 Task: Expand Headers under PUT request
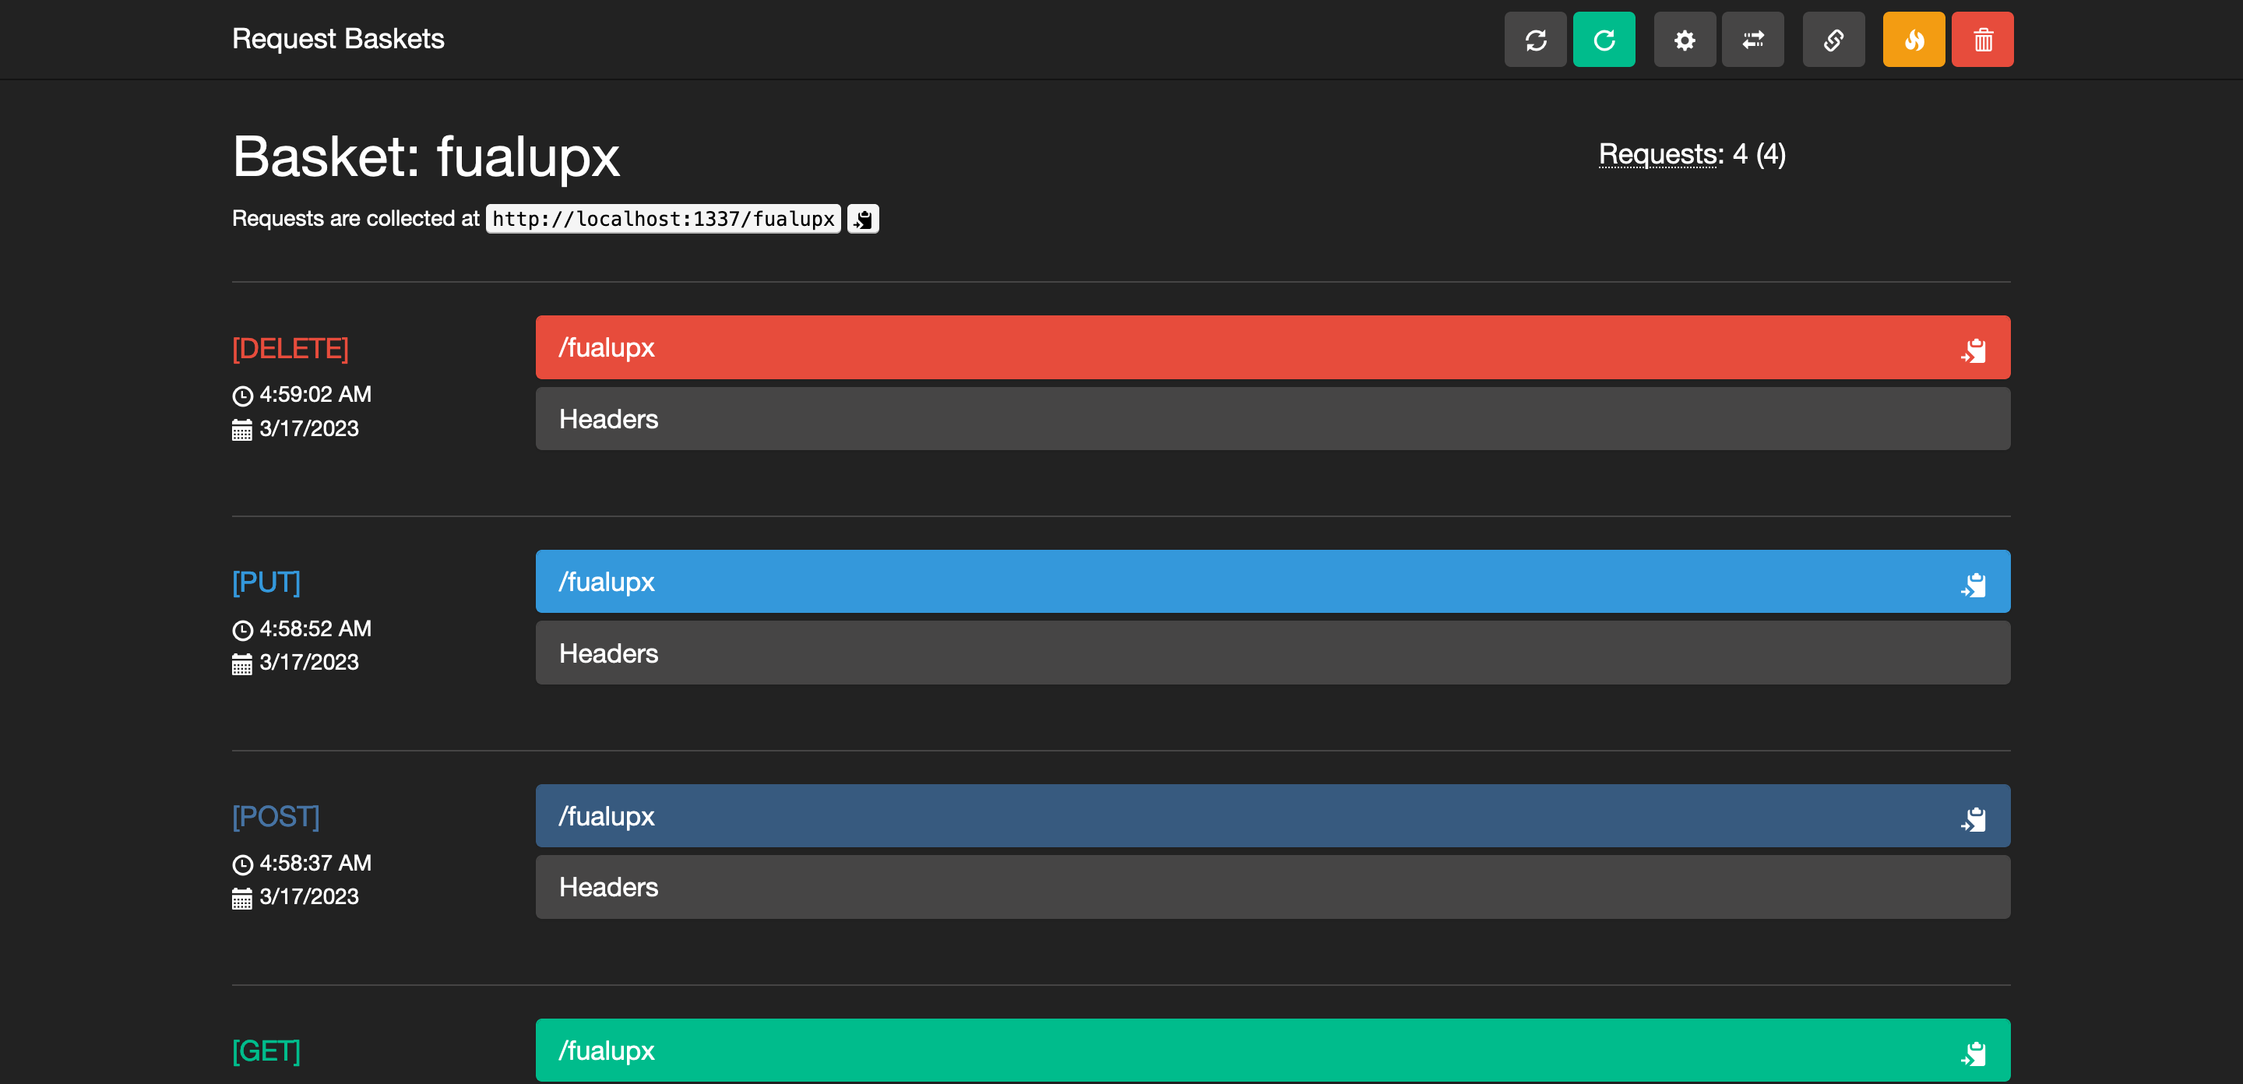pyautogui.click(x=608, y=654)
